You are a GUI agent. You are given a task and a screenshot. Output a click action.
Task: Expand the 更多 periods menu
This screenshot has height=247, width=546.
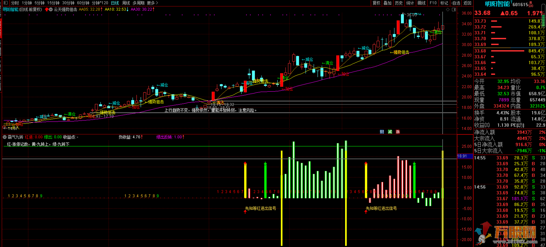153,3
